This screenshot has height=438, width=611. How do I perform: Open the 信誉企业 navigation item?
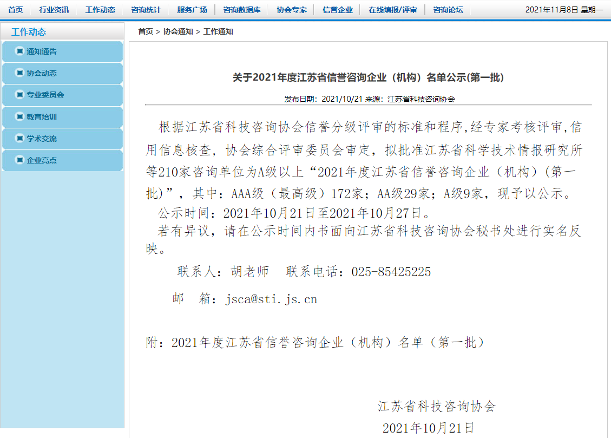338,10
